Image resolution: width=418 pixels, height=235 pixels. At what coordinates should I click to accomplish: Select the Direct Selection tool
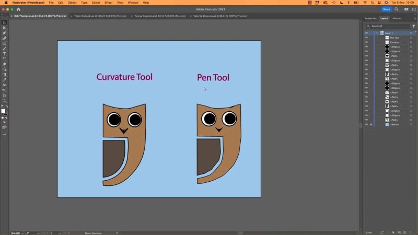click(x=4, y=28)
